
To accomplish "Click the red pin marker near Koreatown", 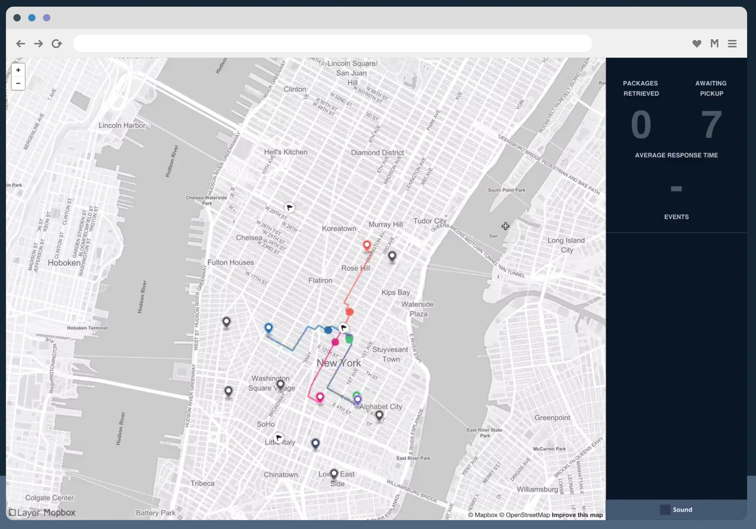I will (367, 245).
